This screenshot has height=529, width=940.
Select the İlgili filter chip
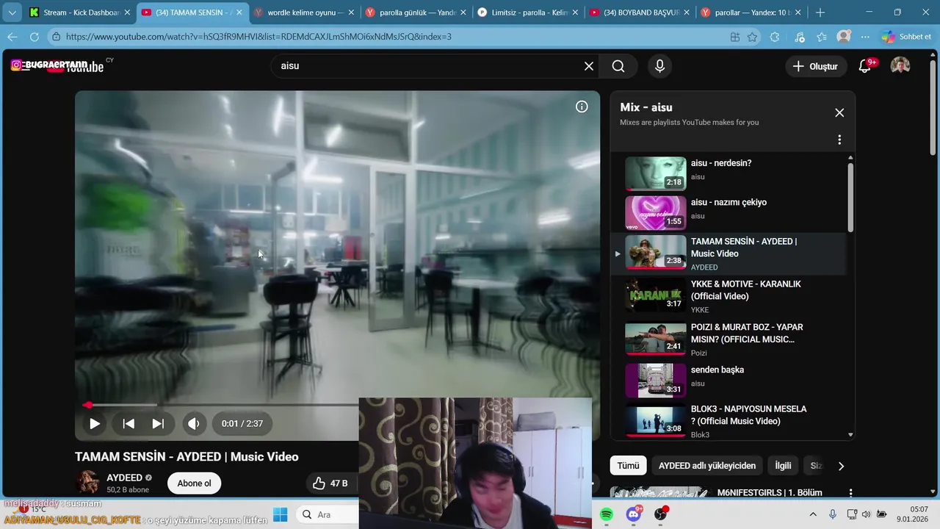point(783,466)
